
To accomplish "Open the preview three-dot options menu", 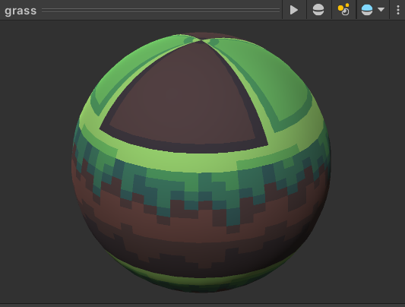I will point(397,10).
